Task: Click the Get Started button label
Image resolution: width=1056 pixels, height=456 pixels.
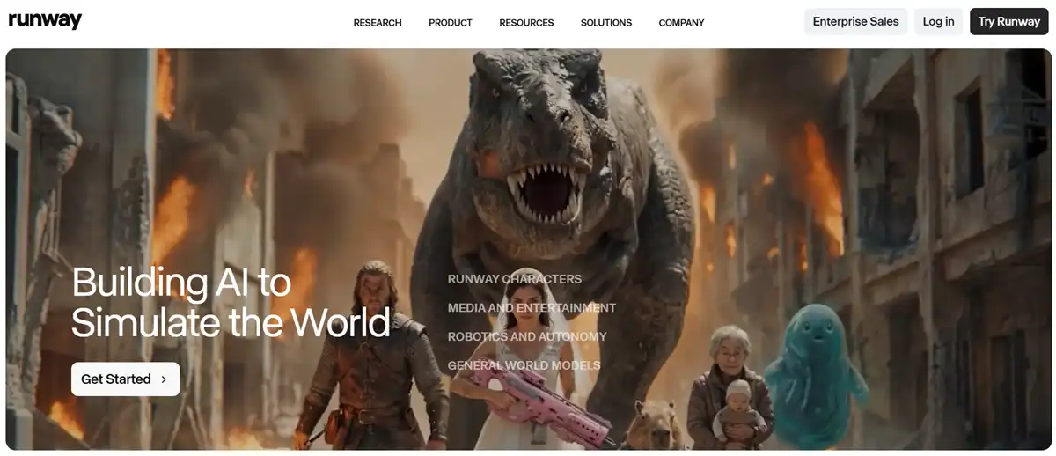Action: pos(116,379)
